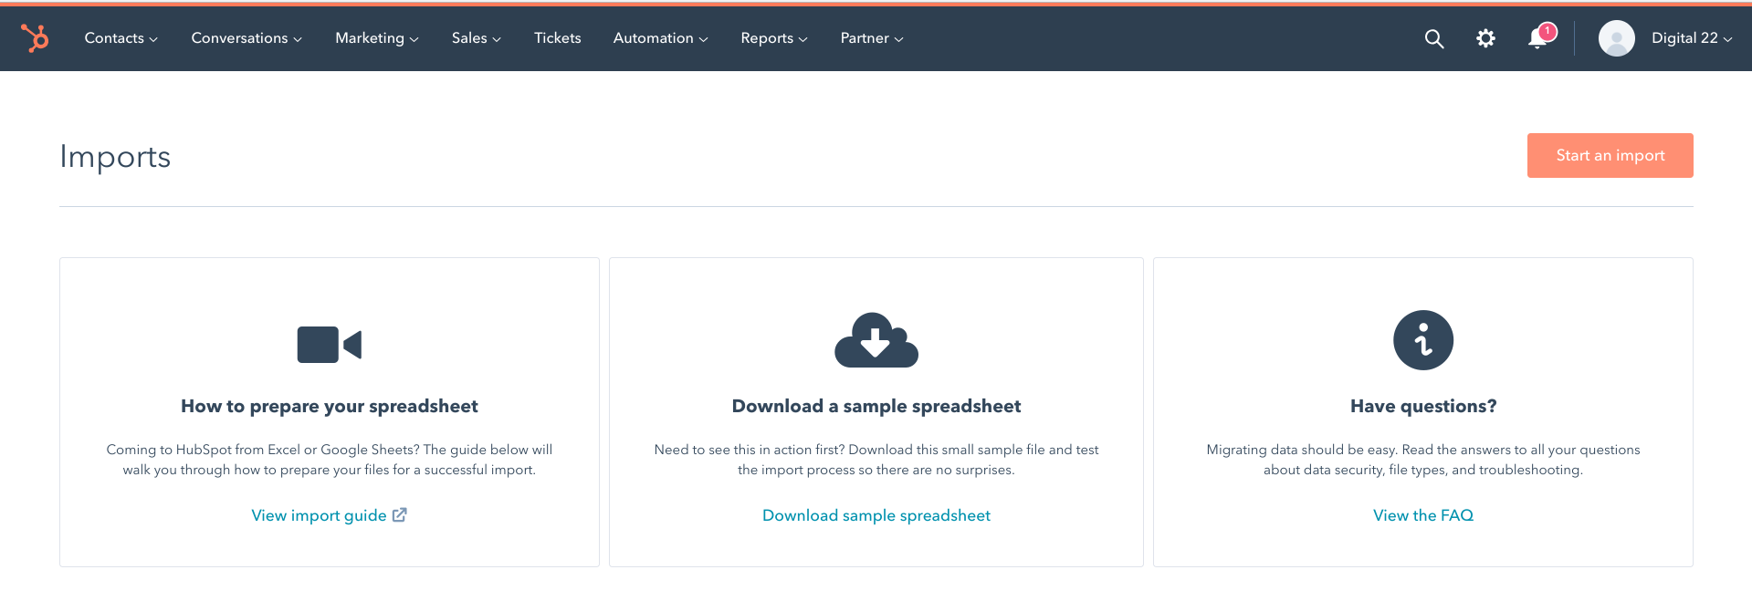Follow the View the FAQ link

1422,515
